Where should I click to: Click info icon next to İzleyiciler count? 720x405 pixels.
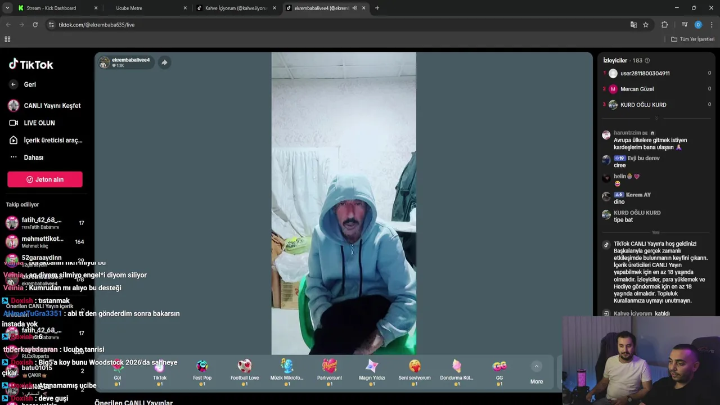click(x=647, y=60)
